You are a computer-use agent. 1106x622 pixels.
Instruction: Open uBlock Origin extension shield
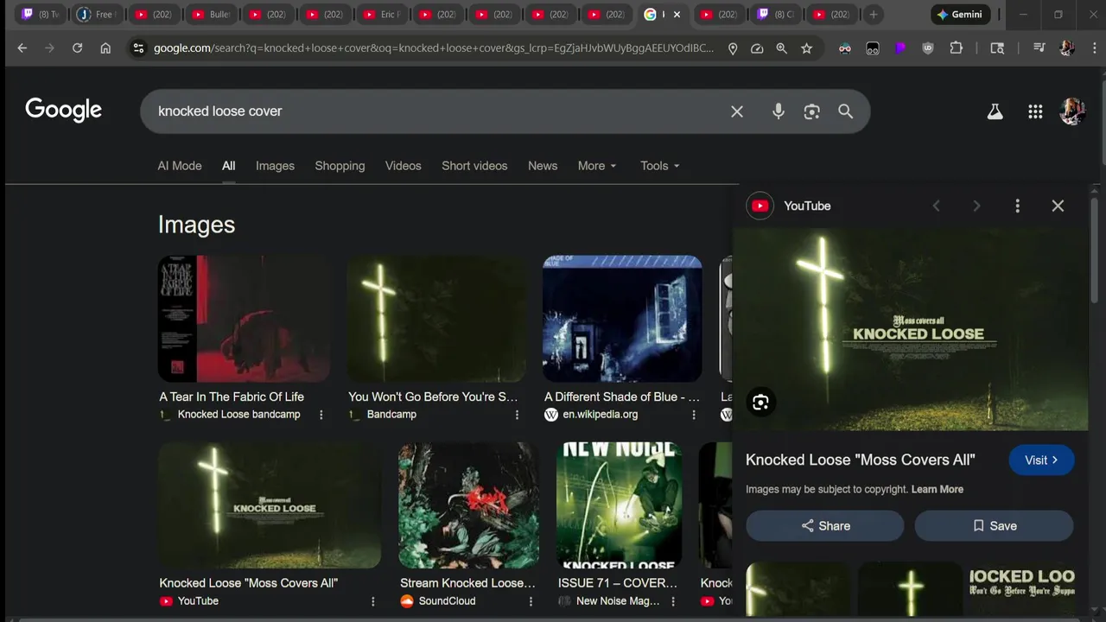click(x=928, y=48)
